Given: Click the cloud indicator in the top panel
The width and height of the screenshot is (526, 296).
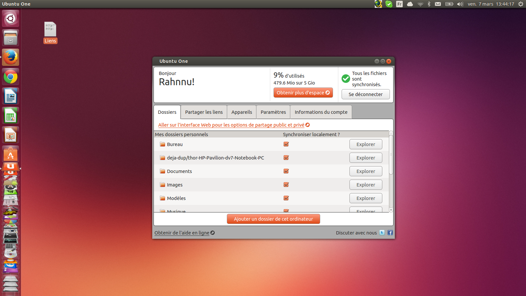Looking at the screenshot, I should pyautogui.click(x=410, y=4).
